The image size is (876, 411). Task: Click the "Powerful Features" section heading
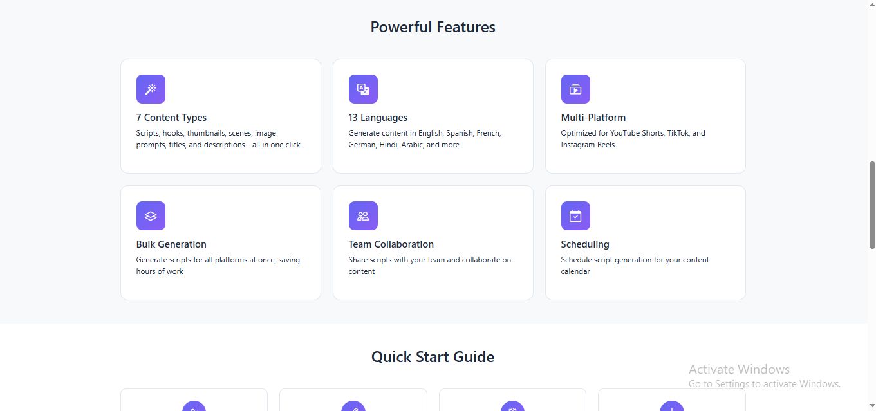point(433,27)
